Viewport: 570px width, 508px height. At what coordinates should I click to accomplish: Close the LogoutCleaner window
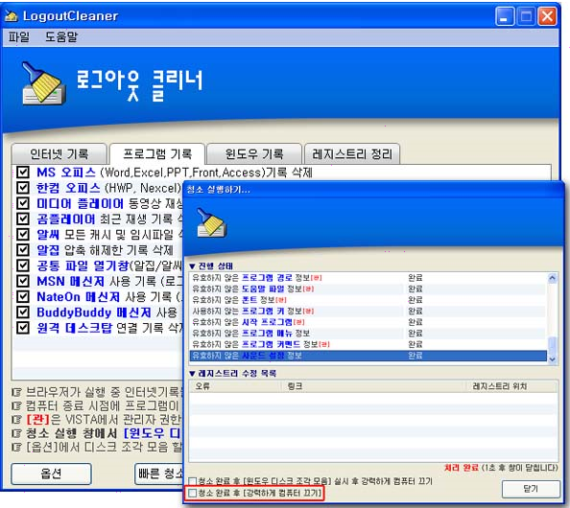tap(548, 16)
